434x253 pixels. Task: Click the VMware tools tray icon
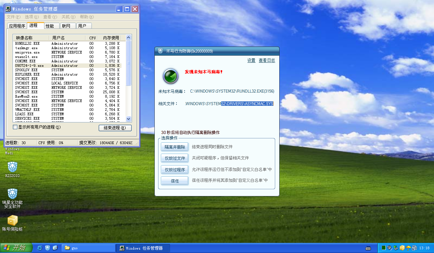(414, 248)
